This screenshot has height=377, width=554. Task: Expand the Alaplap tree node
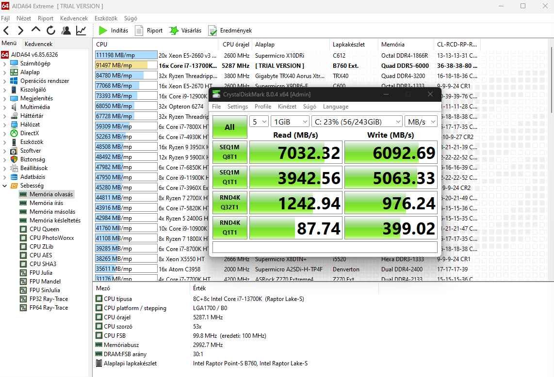(x=4, y=72)
